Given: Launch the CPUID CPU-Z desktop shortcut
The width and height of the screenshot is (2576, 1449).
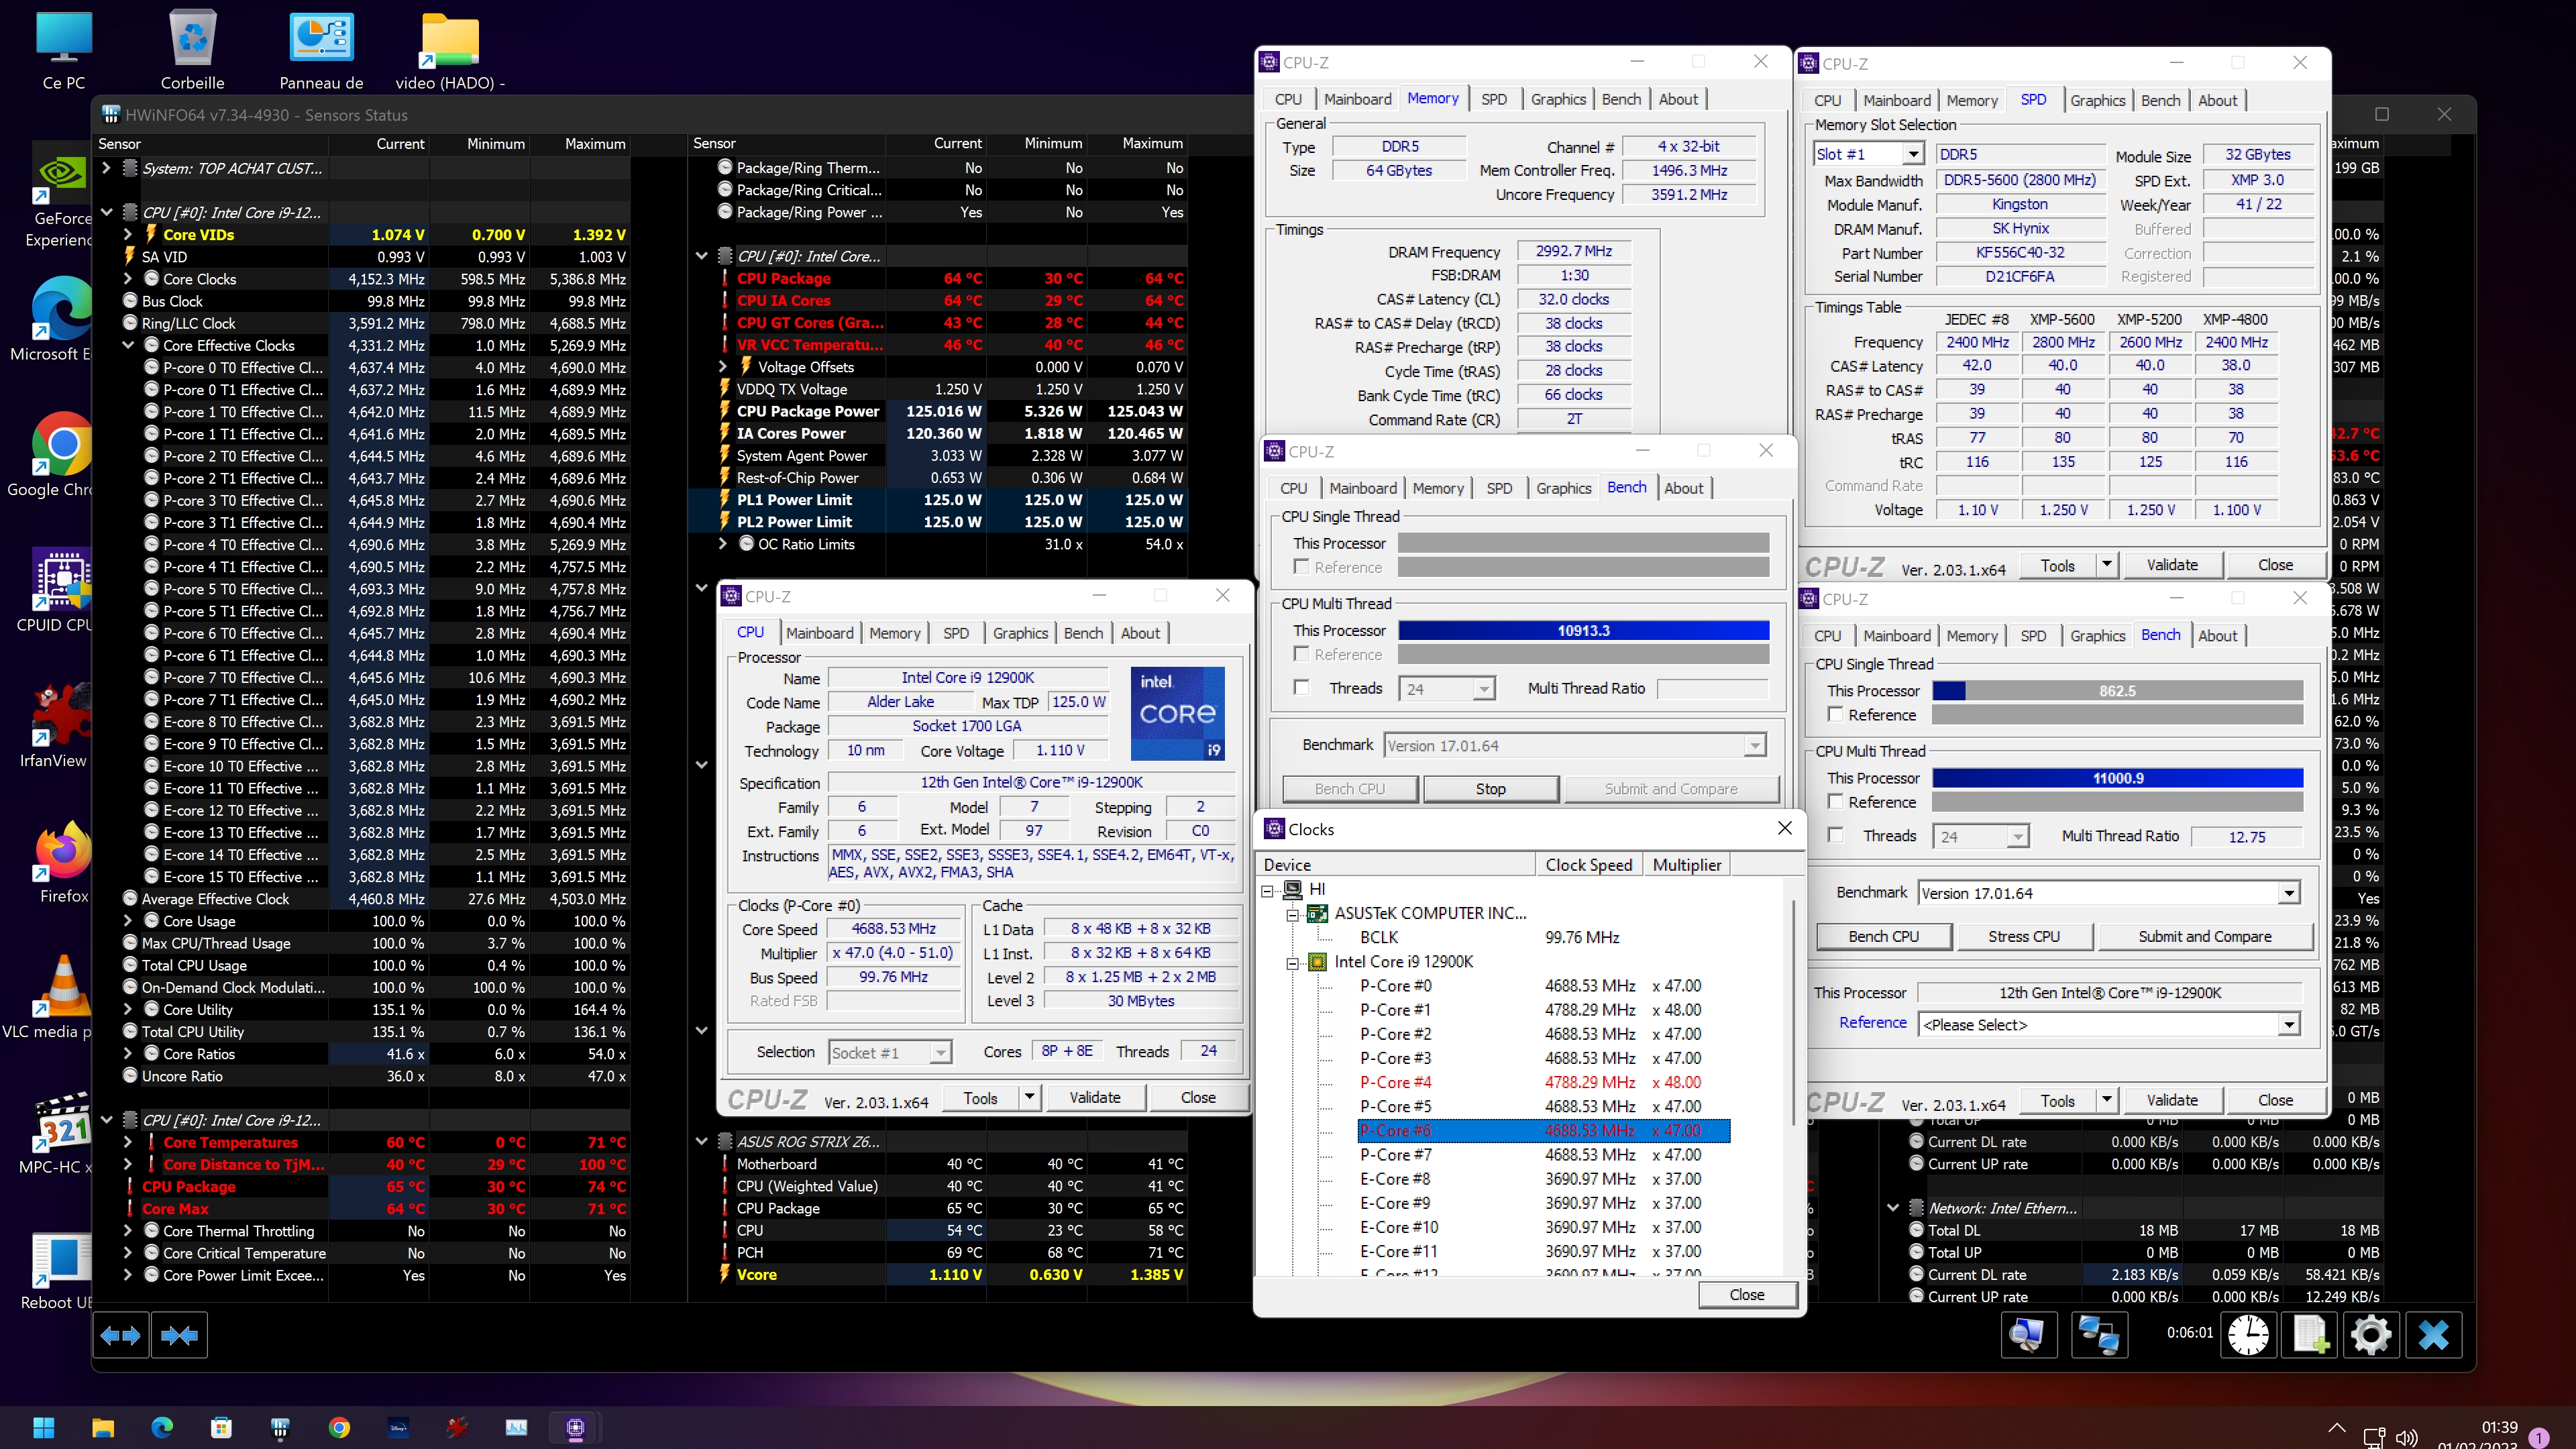Looking at the screenshot, I should (62, 590).
